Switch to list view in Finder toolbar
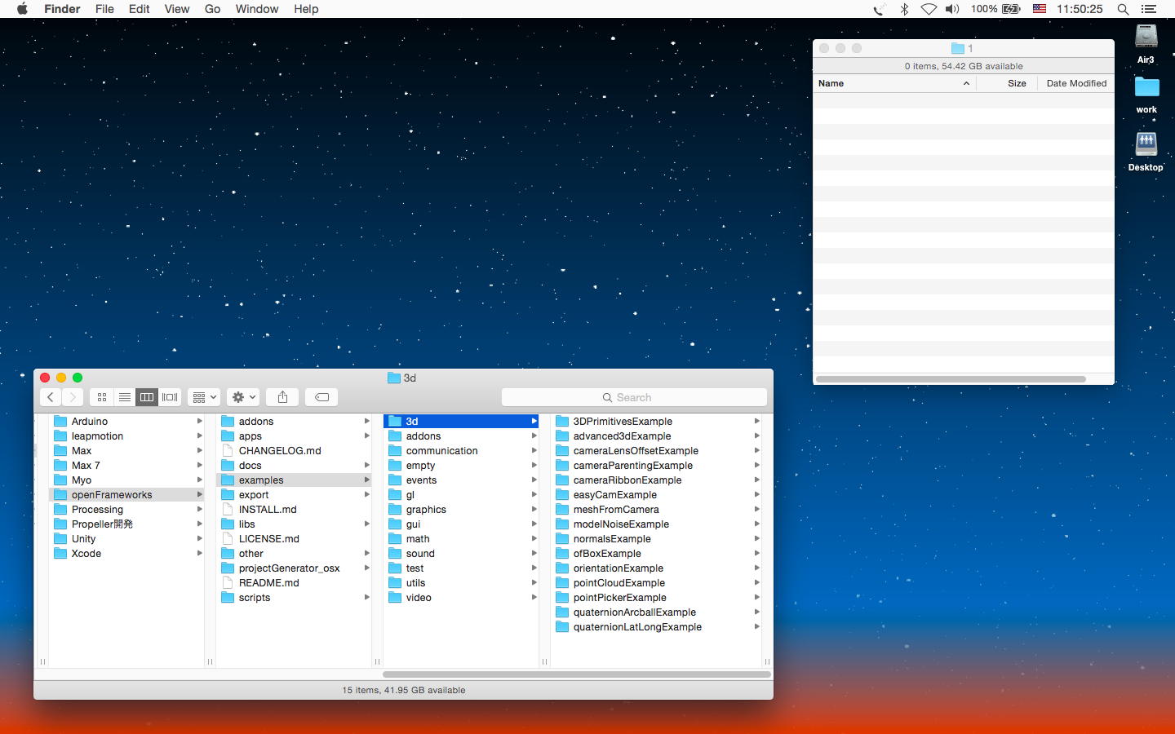This screenshot has height=734, width=1175. click(124, 397)
